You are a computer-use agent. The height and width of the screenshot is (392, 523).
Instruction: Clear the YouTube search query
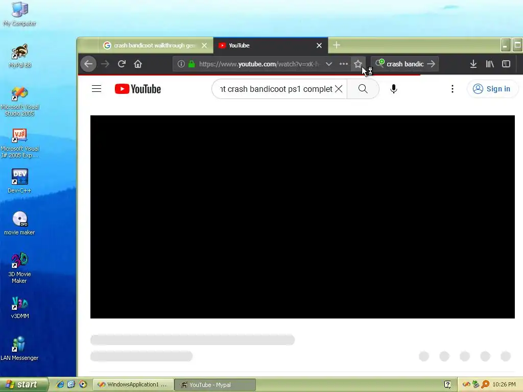(x=339, y=89)
